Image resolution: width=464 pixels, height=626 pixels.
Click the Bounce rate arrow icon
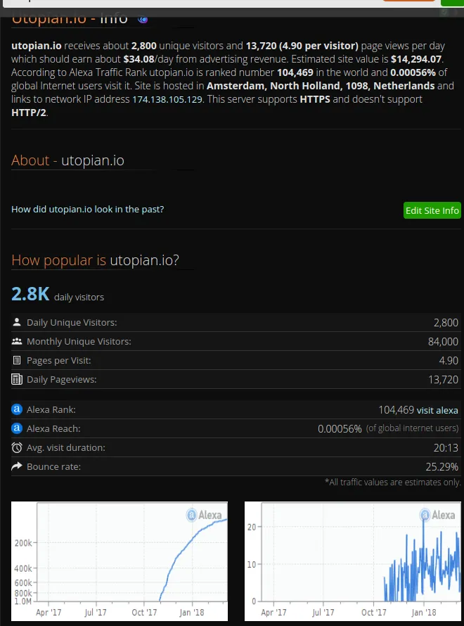17,466
